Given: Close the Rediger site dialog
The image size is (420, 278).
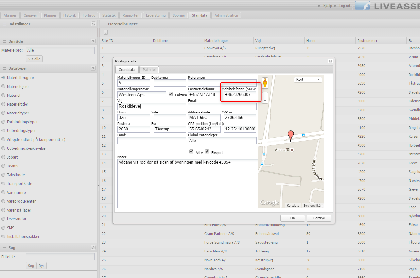Looking at the screenshot, I should (330, 61).
